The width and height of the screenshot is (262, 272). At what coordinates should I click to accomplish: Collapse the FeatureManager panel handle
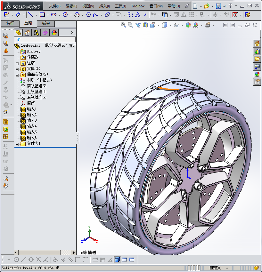(78, 138)
